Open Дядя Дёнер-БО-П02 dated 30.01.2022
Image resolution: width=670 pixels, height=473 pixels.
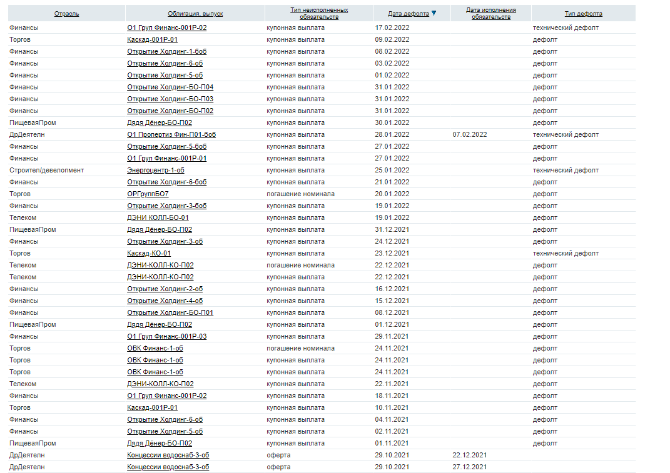pos(160,123)
